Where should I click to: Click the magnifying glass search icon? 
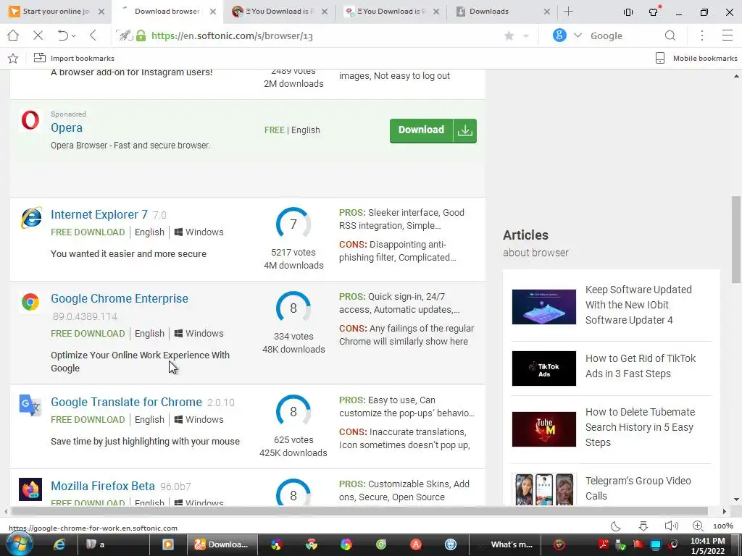[x=670, y=35]
